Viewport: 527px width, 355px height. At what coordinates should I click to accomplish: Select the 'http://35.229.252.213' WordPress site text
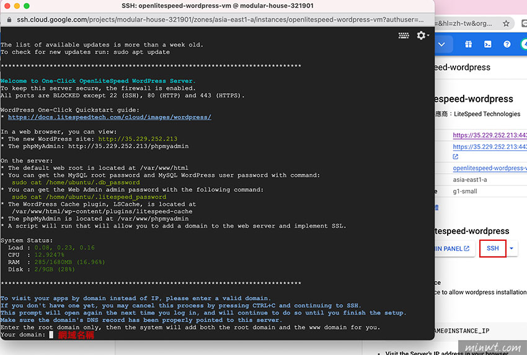pyautogui.click(x=138, y=139)
